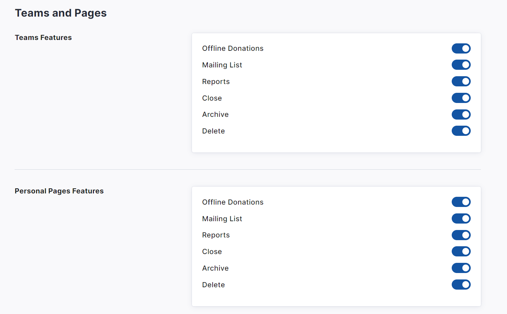This screenshot has width=507, height=314.
Task: Switch off Close option for Teams
Action: coord(461,98)
